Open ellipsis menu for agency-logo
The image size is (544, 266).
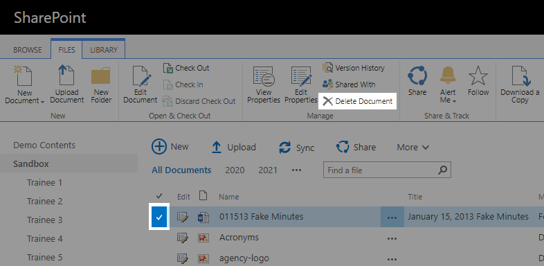pyautogui.click(x=392, y=259)
